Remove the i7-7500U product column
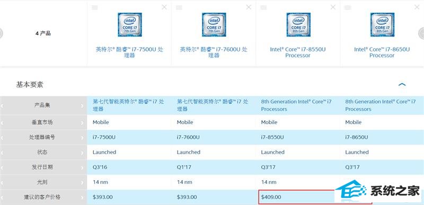Viewport: 424px width, 205px height. (x=164, y=7)
